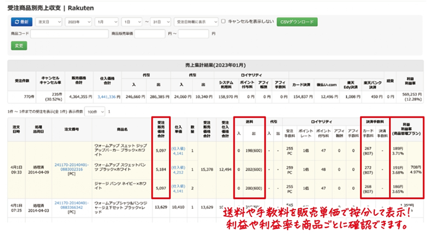Click the 186円 3.65% profit cell

point(398,188)
